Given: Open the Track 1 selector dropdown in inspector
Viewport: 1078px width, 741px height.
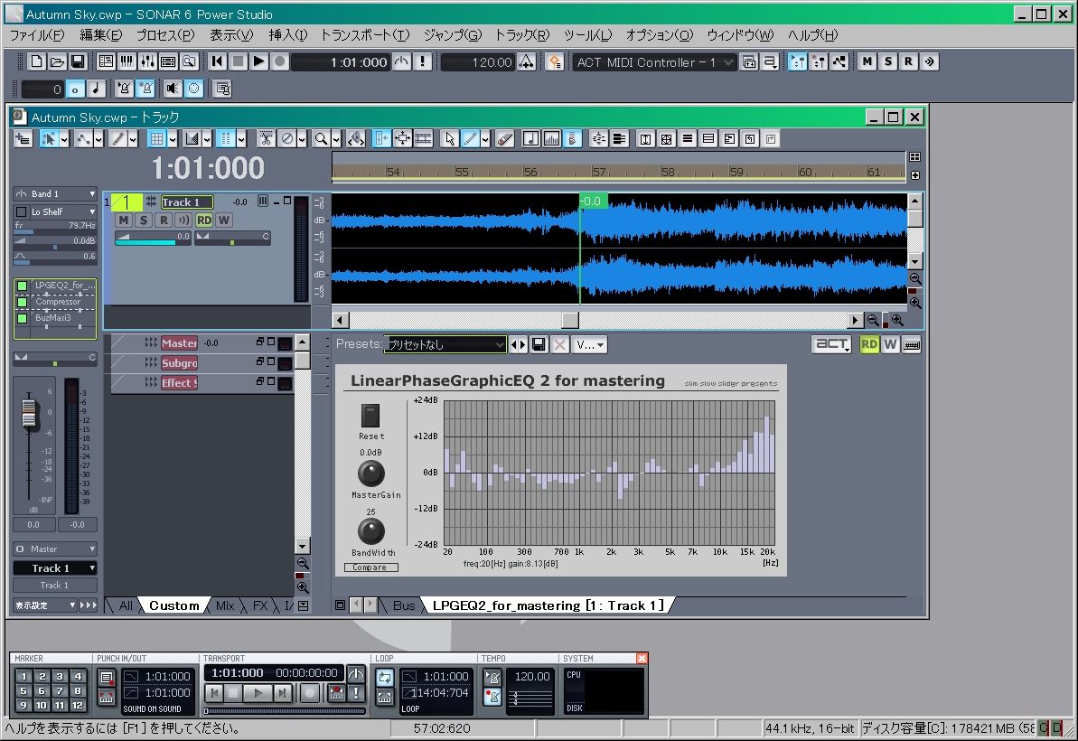Looking at the screenshot, I should (55, 568).
